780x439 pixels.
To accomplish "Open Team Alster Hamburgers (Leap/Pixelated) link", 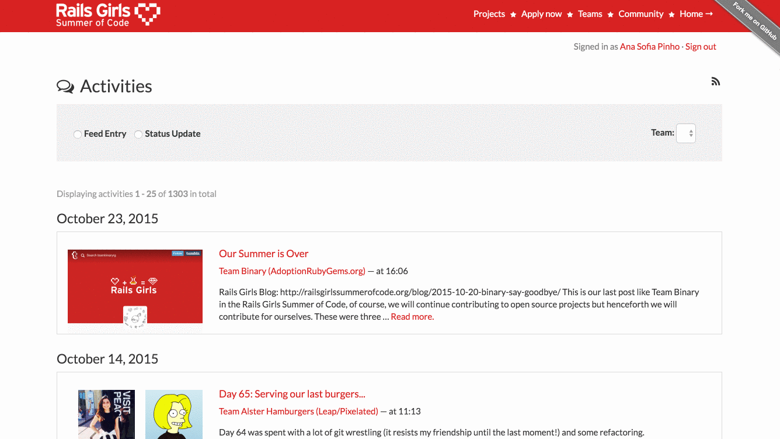I will click(298, 412).
